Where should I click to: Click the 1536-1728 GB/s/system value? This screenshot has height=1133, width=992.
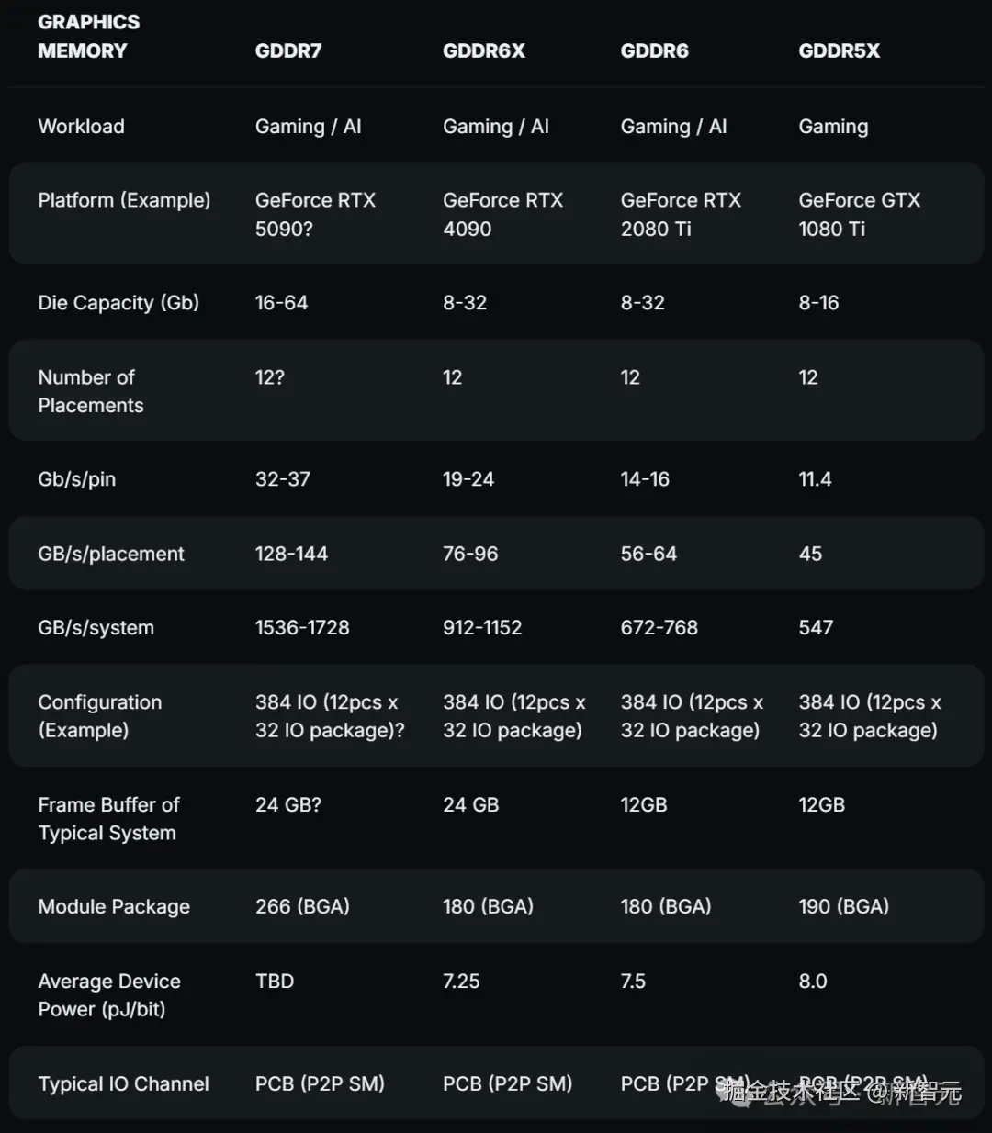tap(302, 628)
